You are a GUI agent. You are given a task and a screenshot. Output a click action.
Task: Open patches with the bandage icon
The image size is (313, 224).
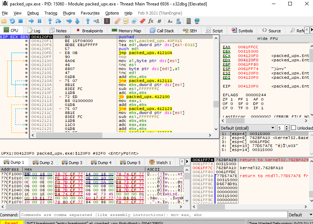pos(118,21)
